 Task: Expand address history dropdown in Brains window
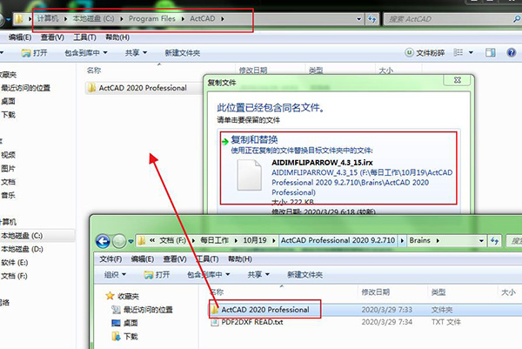[481, 240]
